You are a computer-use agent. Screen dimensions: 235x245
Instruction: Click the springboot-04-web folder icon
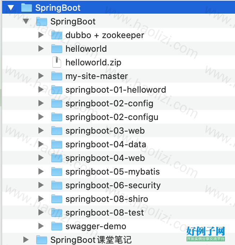(x=57, y=158)
